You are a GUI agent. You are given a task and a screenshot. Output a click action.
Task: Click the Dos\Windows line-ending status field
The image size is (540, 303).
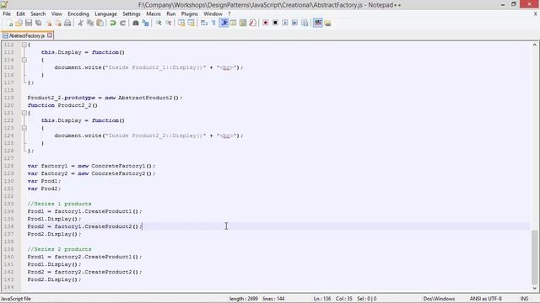[x=439, y=299]
